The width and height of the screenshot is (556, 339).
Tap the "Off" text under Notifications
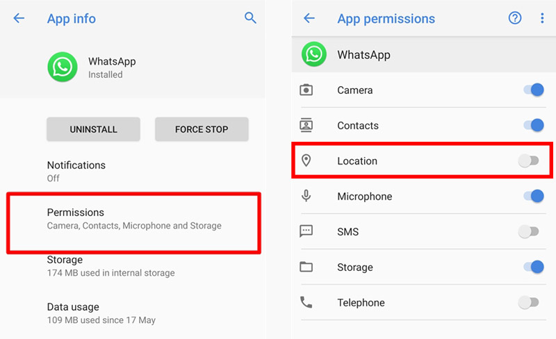(x=54, y=178)
